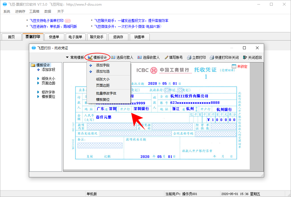The width and height of the screenshot is (291, 197).
Task: Open the 关于 menu
Action: (61, 11)
